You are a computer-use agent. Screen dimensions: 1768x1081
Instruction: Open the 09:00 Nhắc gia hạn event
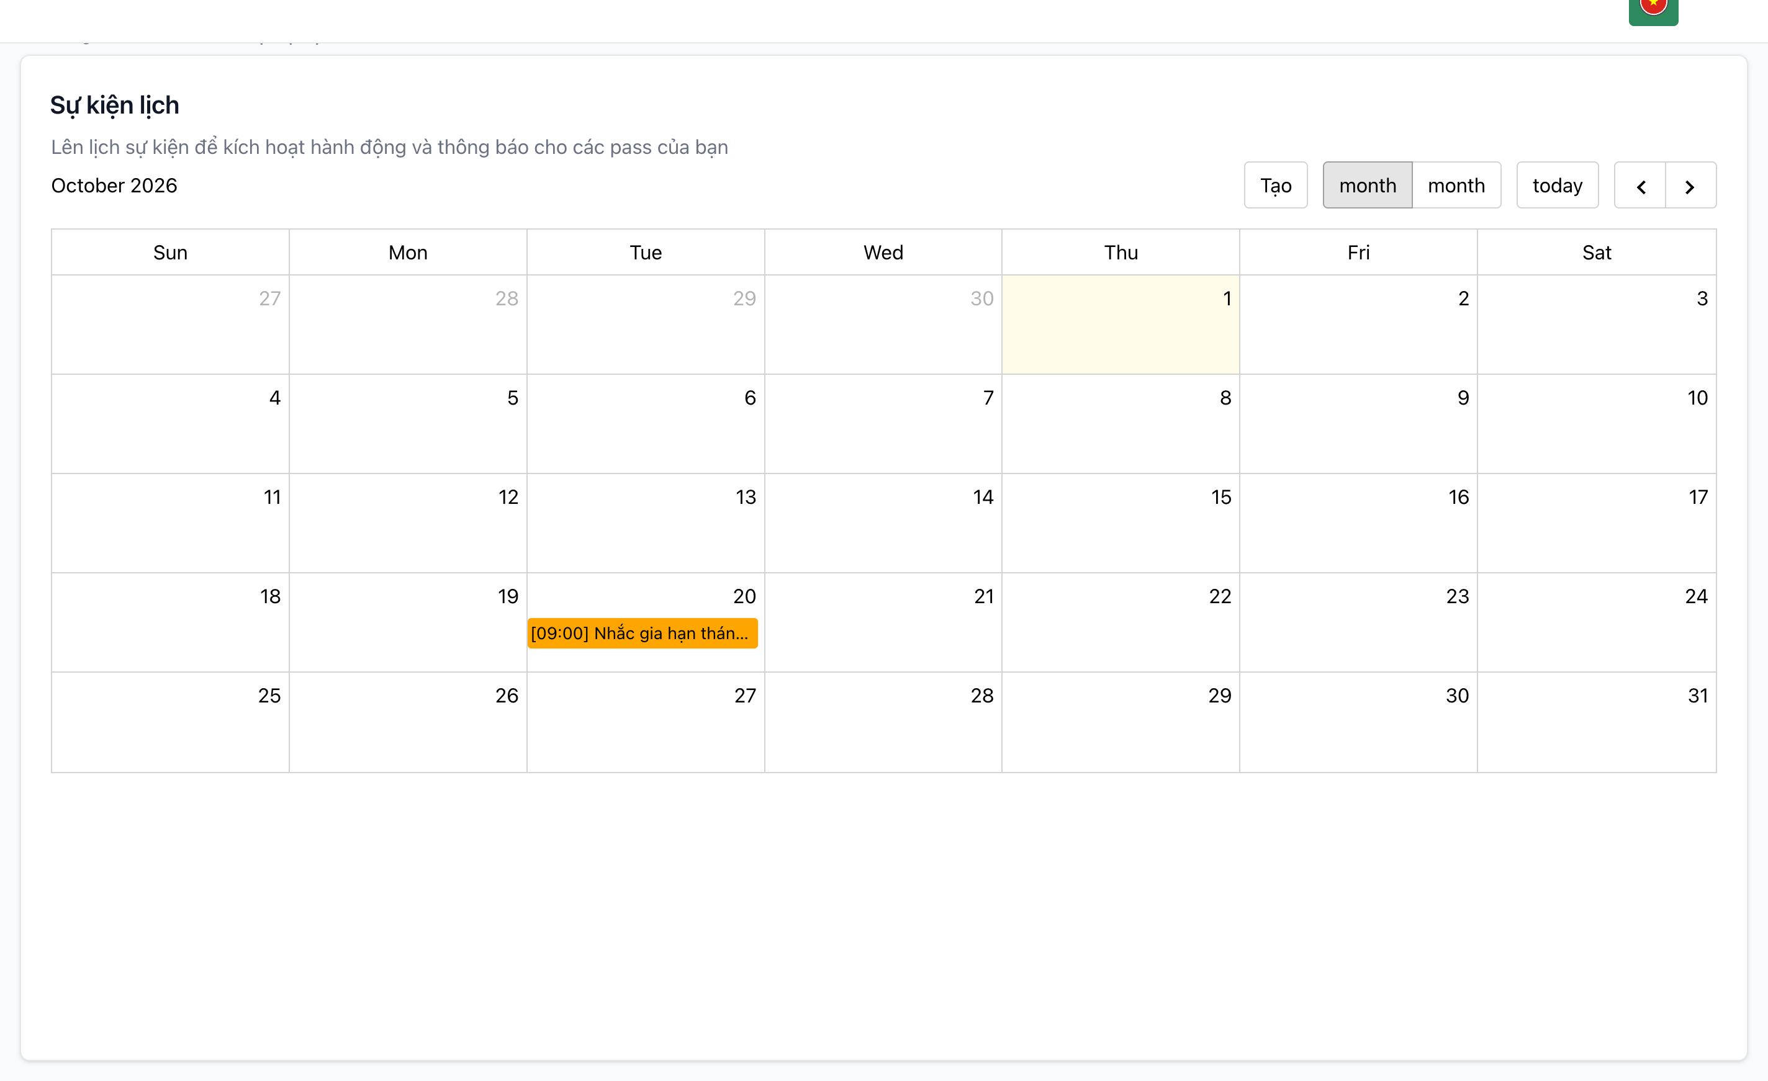642,634
